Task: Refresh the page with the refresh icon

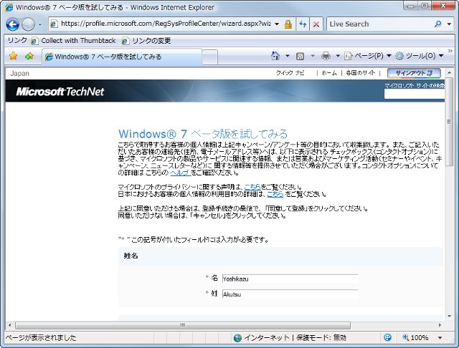Action: [303, 24]
